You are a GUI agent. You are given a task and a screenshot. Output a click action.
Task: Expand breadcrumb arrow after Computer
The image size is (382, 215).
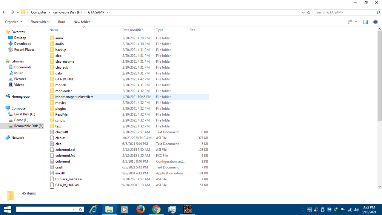point(49,13)
